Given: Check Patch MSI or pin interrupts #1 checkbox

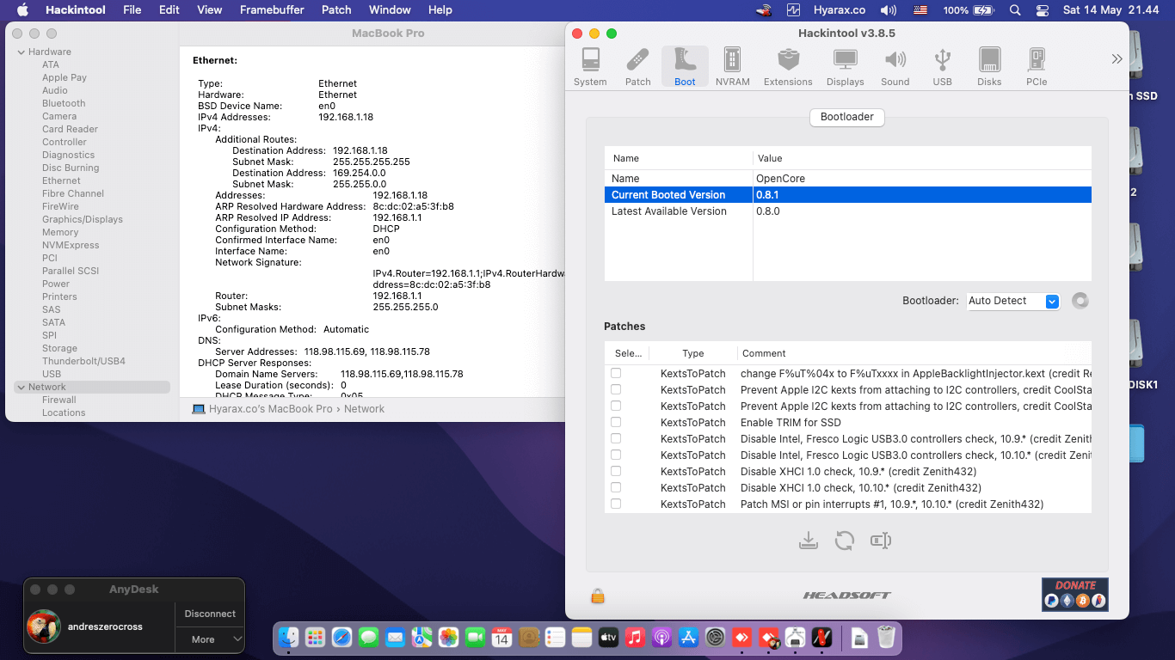Looking at the screenshot, I should [616, 504].
